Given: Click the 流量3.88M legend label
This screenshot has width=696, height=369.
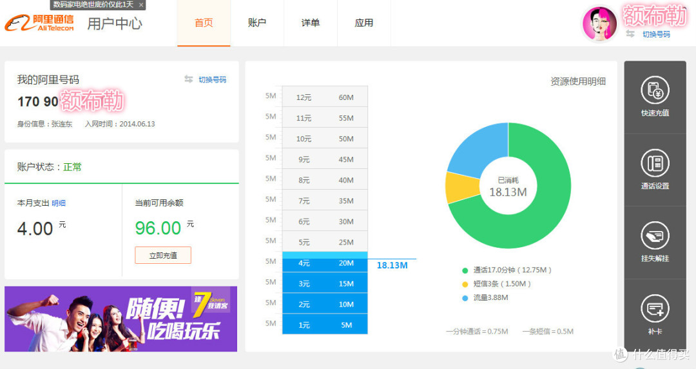Looking at the screenshot, I should click(x=490, y=297).
